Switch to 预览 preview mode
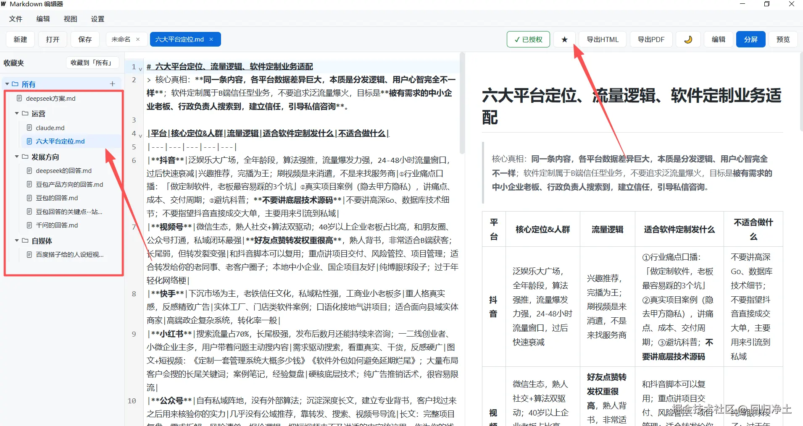 pyautogui.click(x=783, y=39)
